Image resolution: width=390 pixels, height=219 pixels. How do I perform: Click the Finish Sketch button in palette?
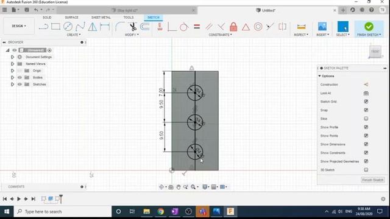(x=372, y=180)
